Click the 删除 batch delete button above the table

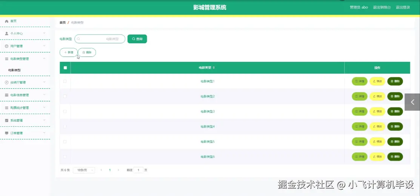tap(87, 53)
